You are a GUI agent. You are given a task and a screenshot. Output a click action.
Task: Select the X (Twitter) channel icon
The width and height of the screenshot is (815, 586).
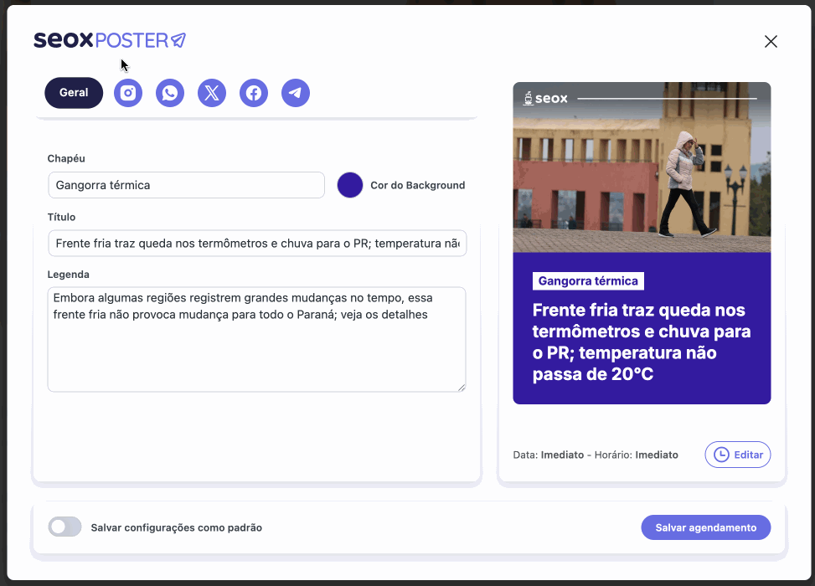[x=212, y=93]
